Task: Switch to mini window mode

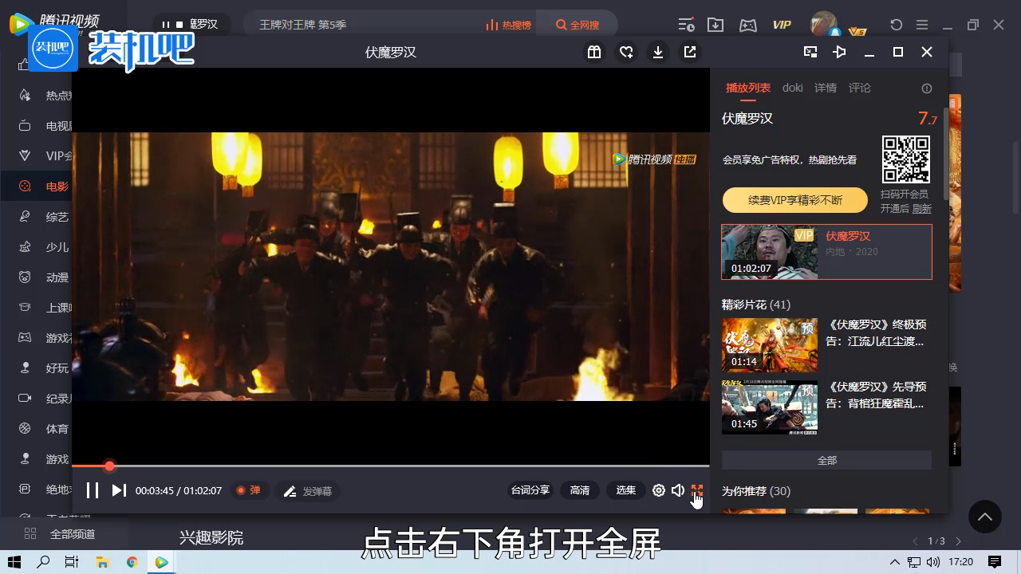Action: click(810, 52)
